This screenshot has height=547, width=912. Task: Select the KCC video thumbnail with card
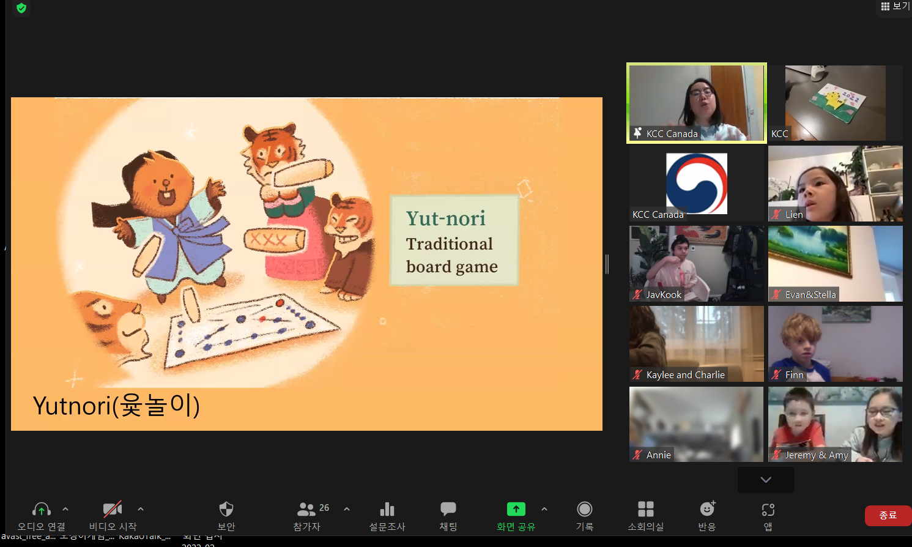pos(836,103)
